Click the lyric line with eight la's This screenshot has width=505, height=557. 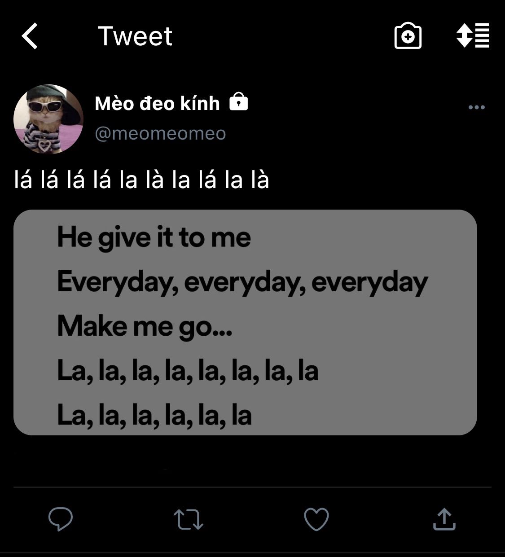point(188,371)
